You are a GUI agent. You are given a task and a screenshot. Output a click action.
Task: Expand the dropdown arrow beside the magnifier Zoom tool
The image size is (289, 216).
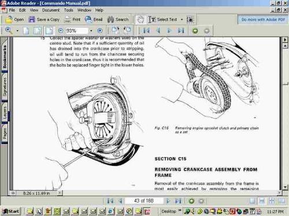pos(17,31)
